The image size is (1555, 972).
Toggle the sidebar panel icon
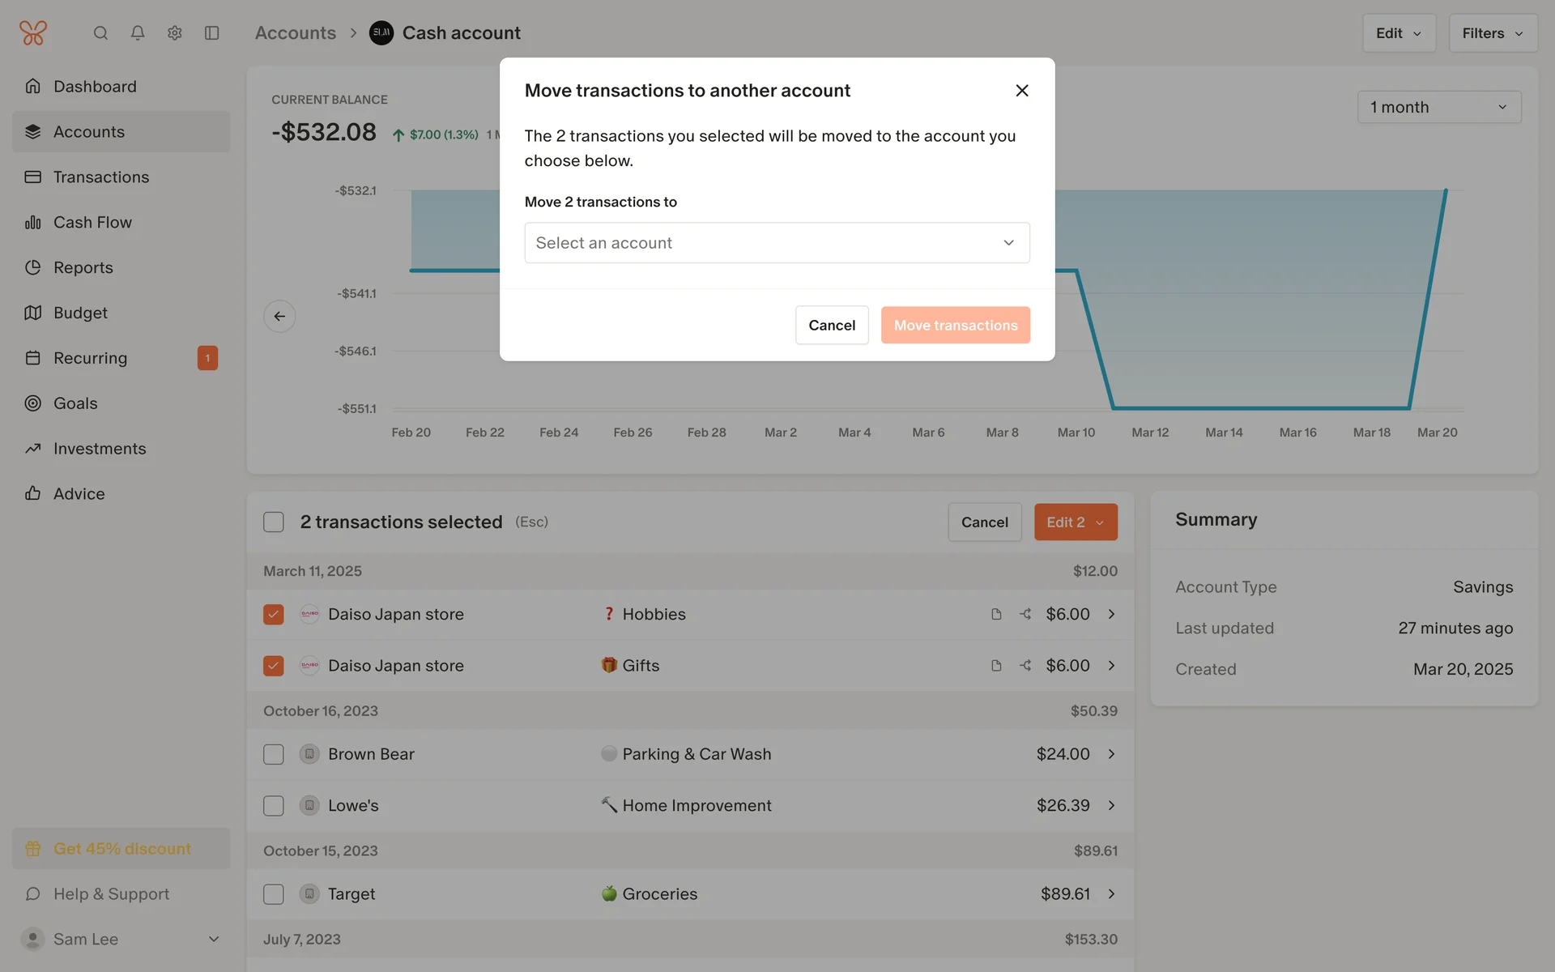212,33
